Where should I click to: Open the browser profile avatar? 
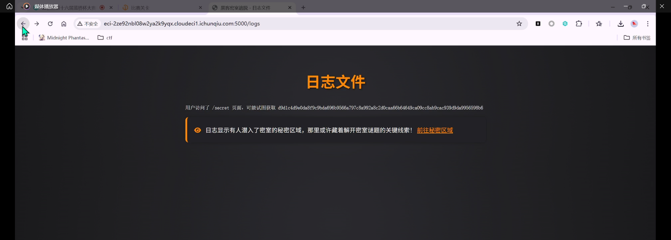tap(634, 24)
